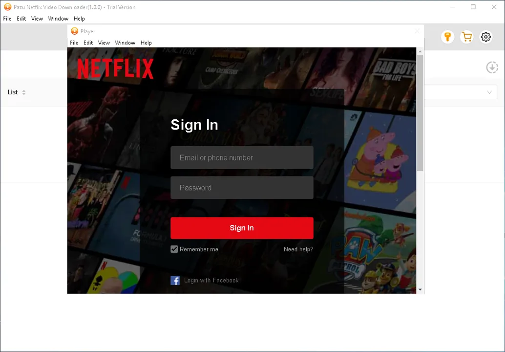505x352 pixels.
Task: Click the red Sign In button
Action: (242, 228)
